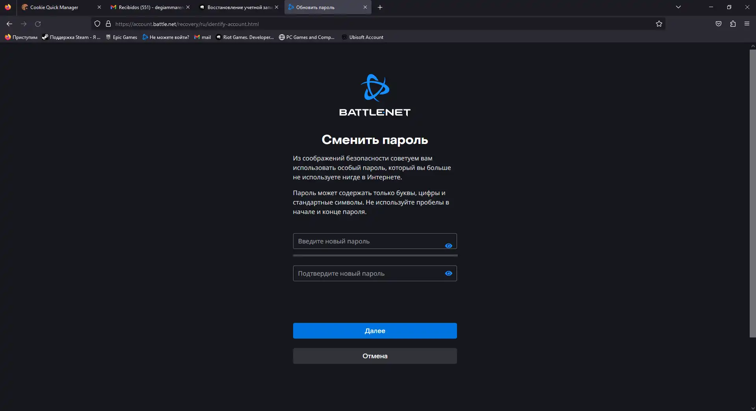Click the 'Сменить пароль' heading

pyautogui.click(x=375, y=140)
